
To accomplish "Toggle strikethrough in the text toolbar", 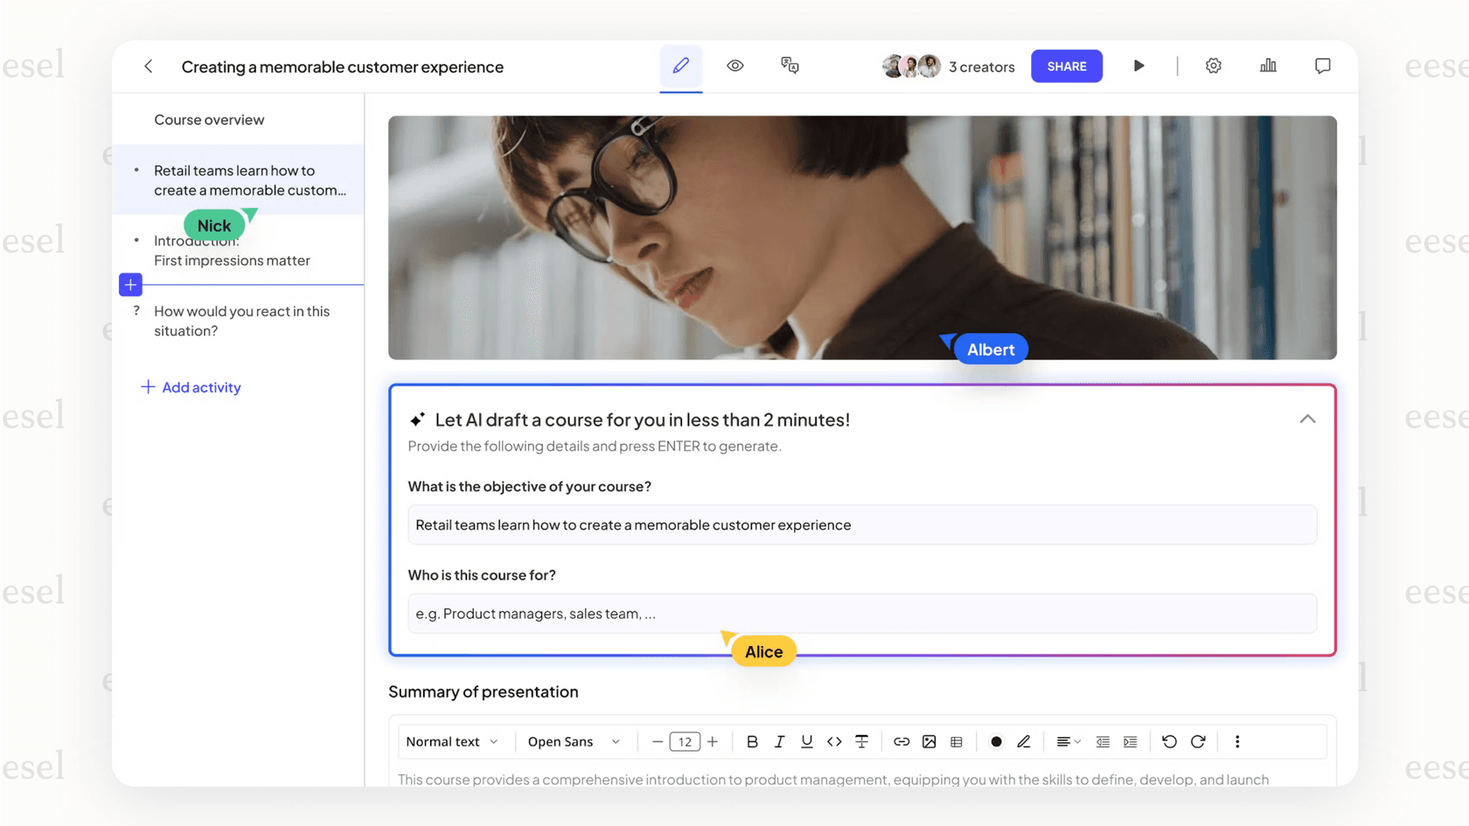I will [x=861, y=741].
